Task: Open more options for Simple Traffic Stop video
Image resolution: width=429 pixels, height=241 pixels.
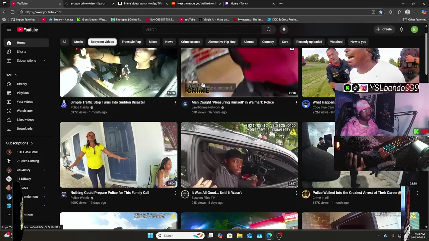Action: (x=175, y=103)
